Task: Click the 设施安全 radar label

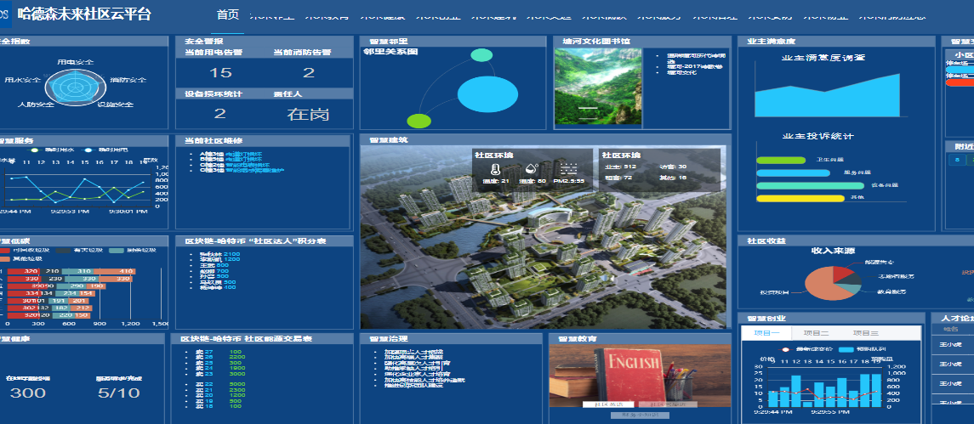Action: pyautogui.click(x=116, y=105)
